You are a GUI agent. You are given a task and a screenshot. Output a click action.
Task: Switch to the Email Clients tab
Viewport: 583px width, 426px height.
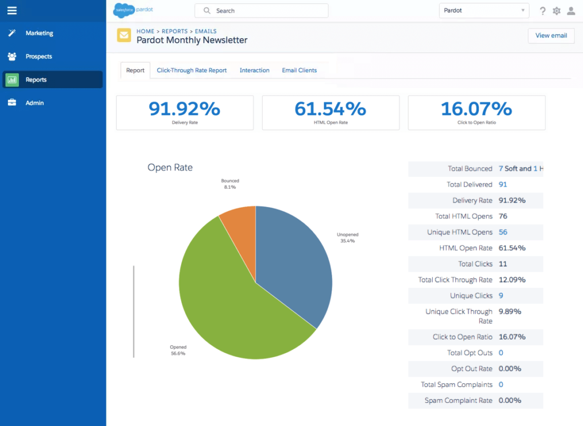click(x=299, y=70)
